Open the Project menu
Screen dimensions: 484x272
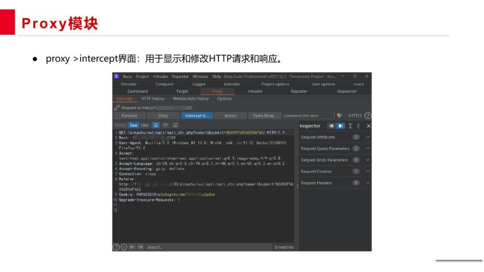(x=143, y=76)
